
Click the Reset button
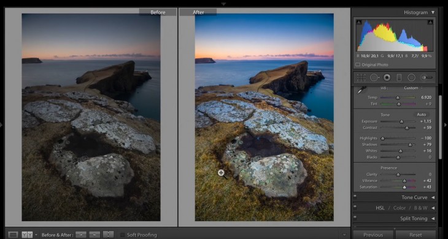click(415, 235)
